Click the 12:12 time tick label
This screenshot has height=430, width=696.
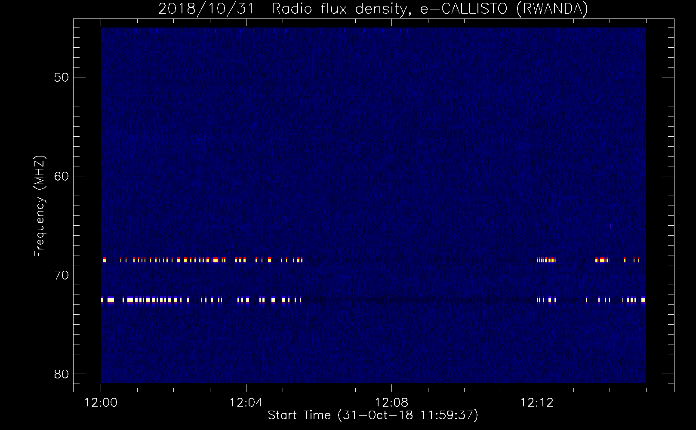point(537,403)
